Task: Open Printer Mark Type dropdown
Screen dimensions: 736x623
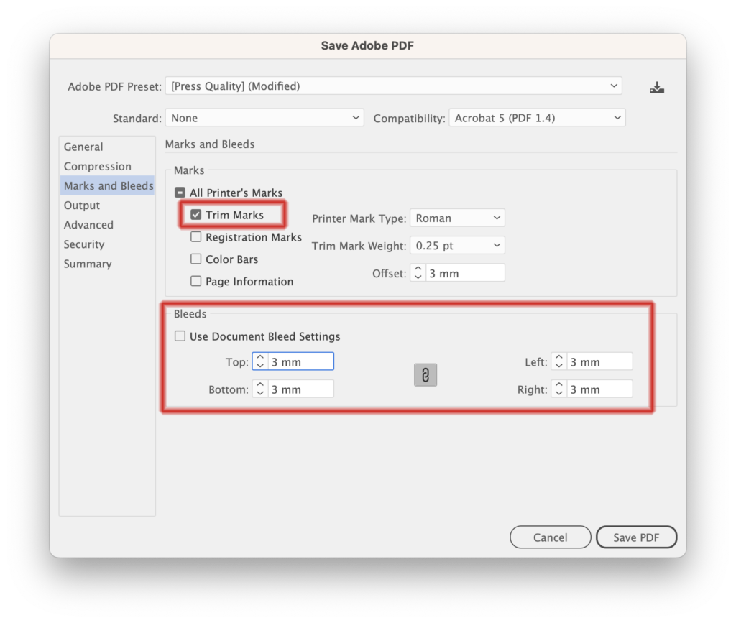Action: (x=457, y=218)
